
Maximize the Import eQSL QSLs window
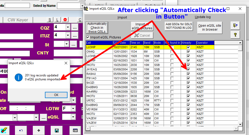[x=228, y=9]
